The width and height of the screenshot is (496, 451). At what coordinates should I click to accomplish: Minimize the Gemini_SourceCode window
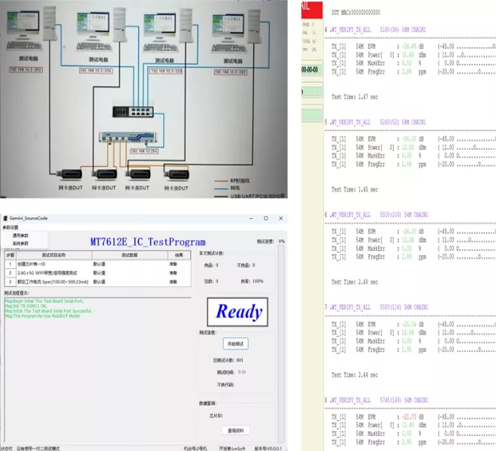[x=251, y=219]
